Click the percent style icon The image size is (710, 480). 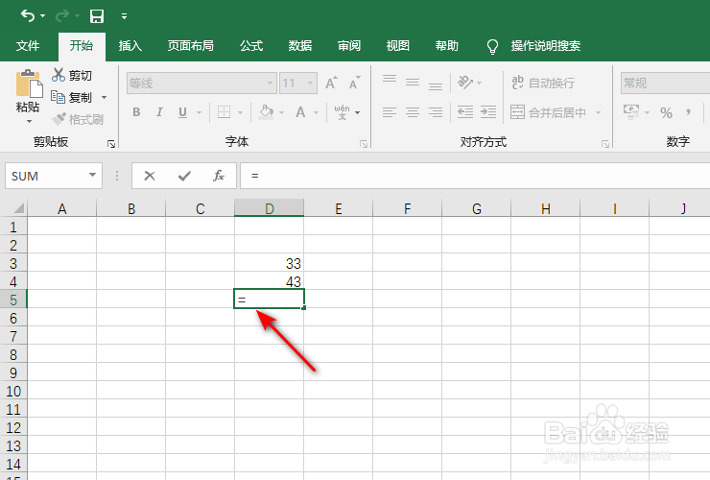666,112
